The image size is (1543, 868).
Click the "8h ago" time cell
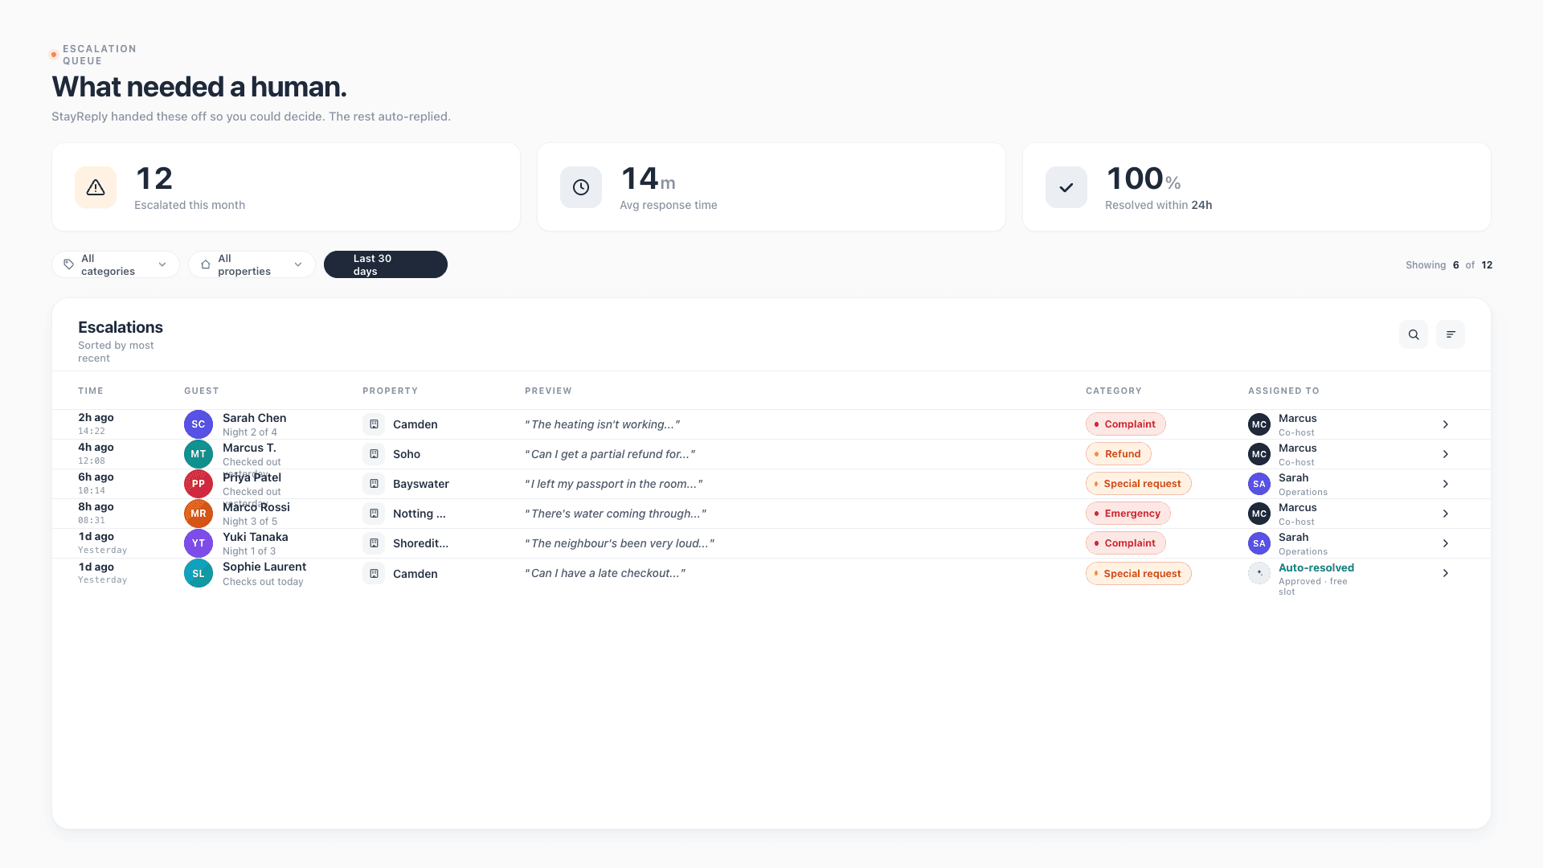click(96, 507)
